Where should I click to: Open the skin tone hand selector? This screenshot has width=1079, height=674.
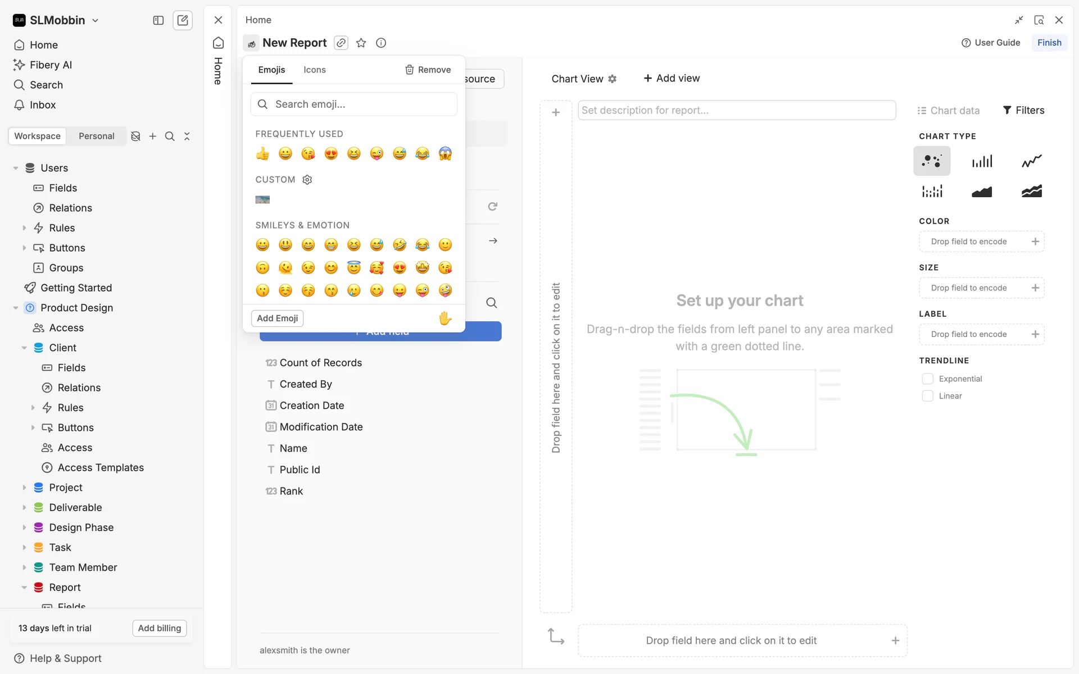[445, 318]
